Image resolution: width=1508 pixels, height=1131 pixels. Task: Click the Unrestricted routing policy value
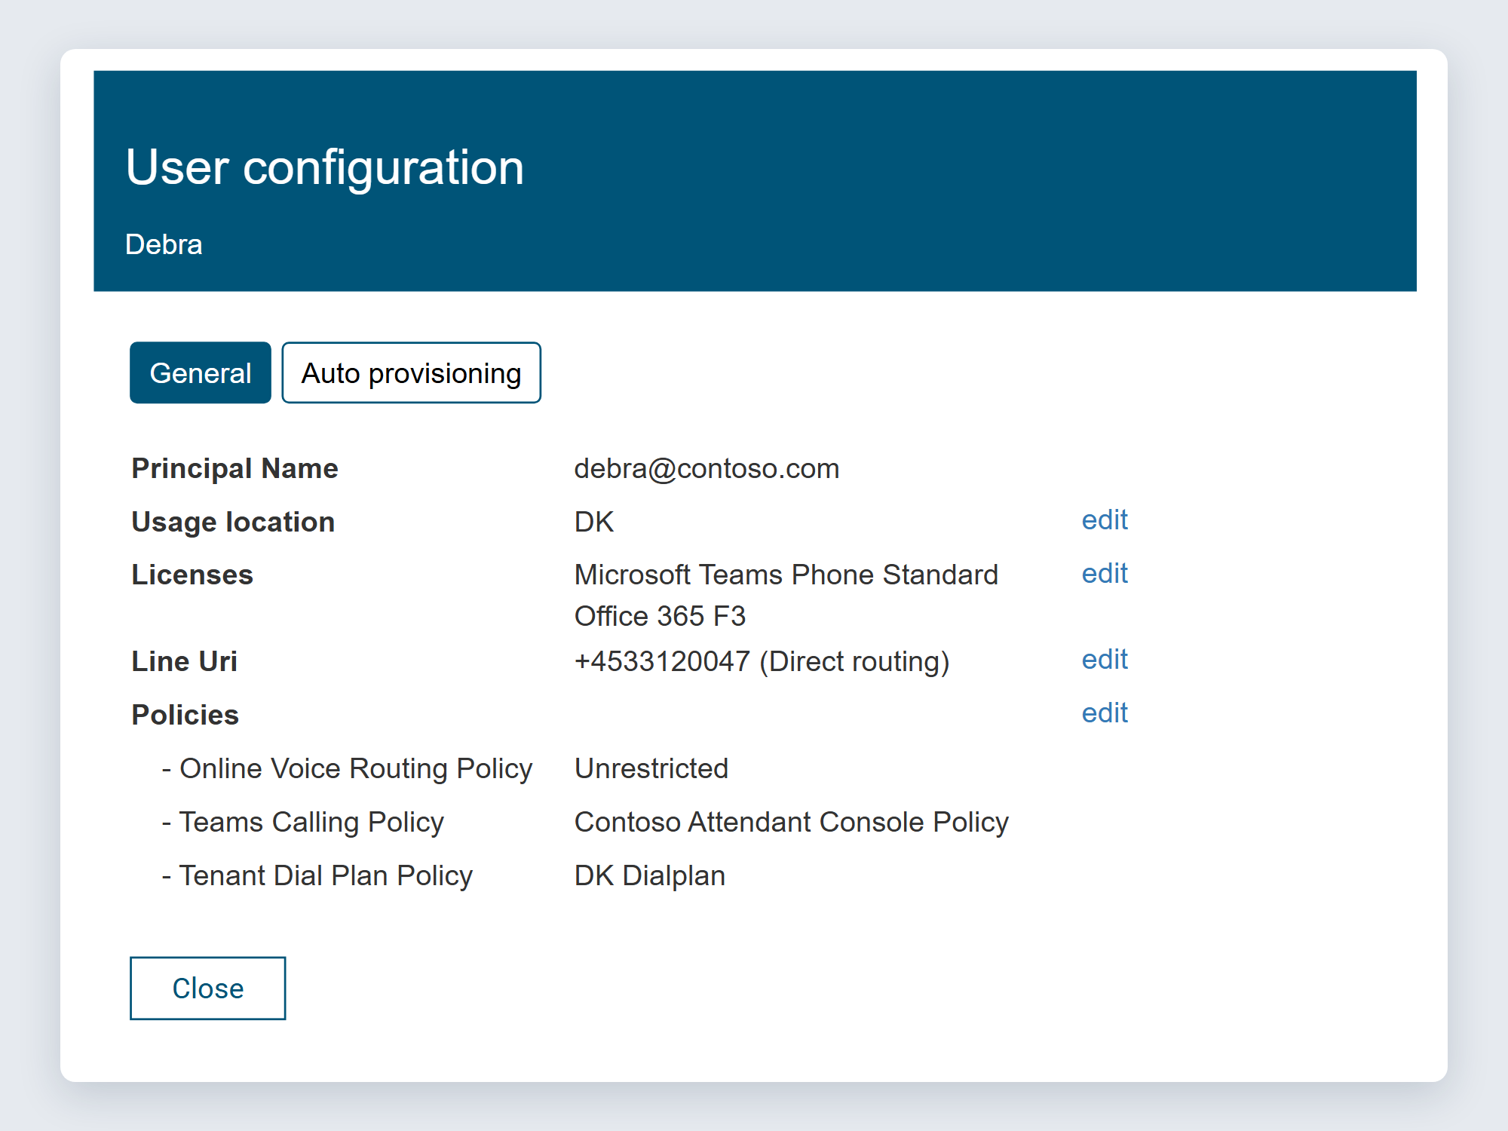click(x=651, y=768)
